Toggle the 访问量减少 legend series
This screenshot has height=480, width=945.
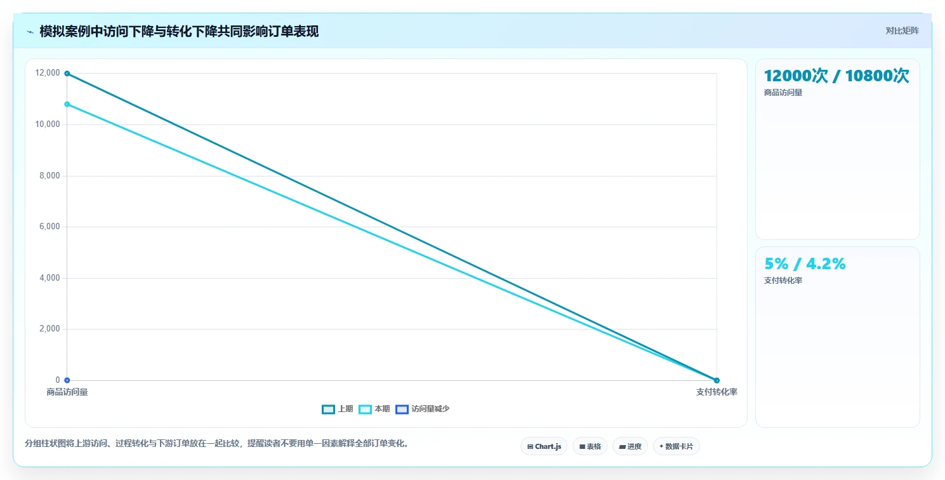[x=423, y=409]
